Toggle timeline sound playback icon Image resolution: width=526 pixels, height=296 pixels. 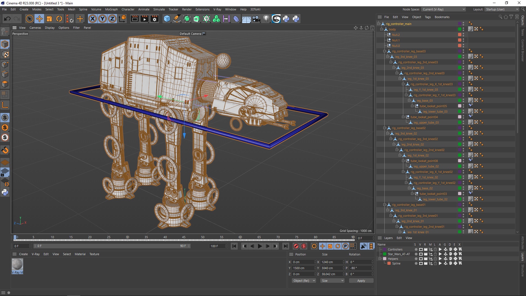363,246
